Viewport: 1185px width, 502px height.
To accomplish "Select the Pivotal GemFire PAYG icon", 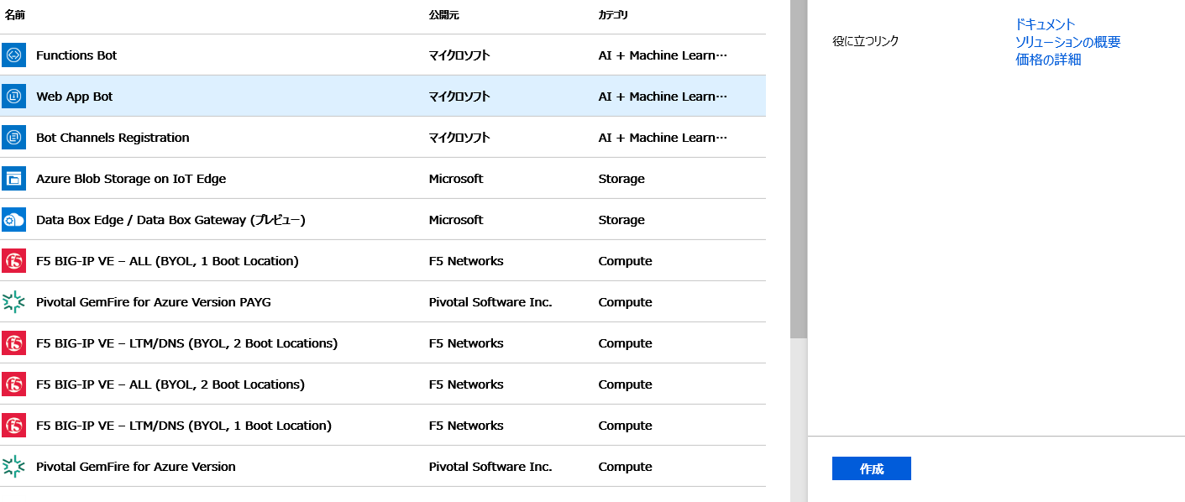I will [x=14, y=301].
